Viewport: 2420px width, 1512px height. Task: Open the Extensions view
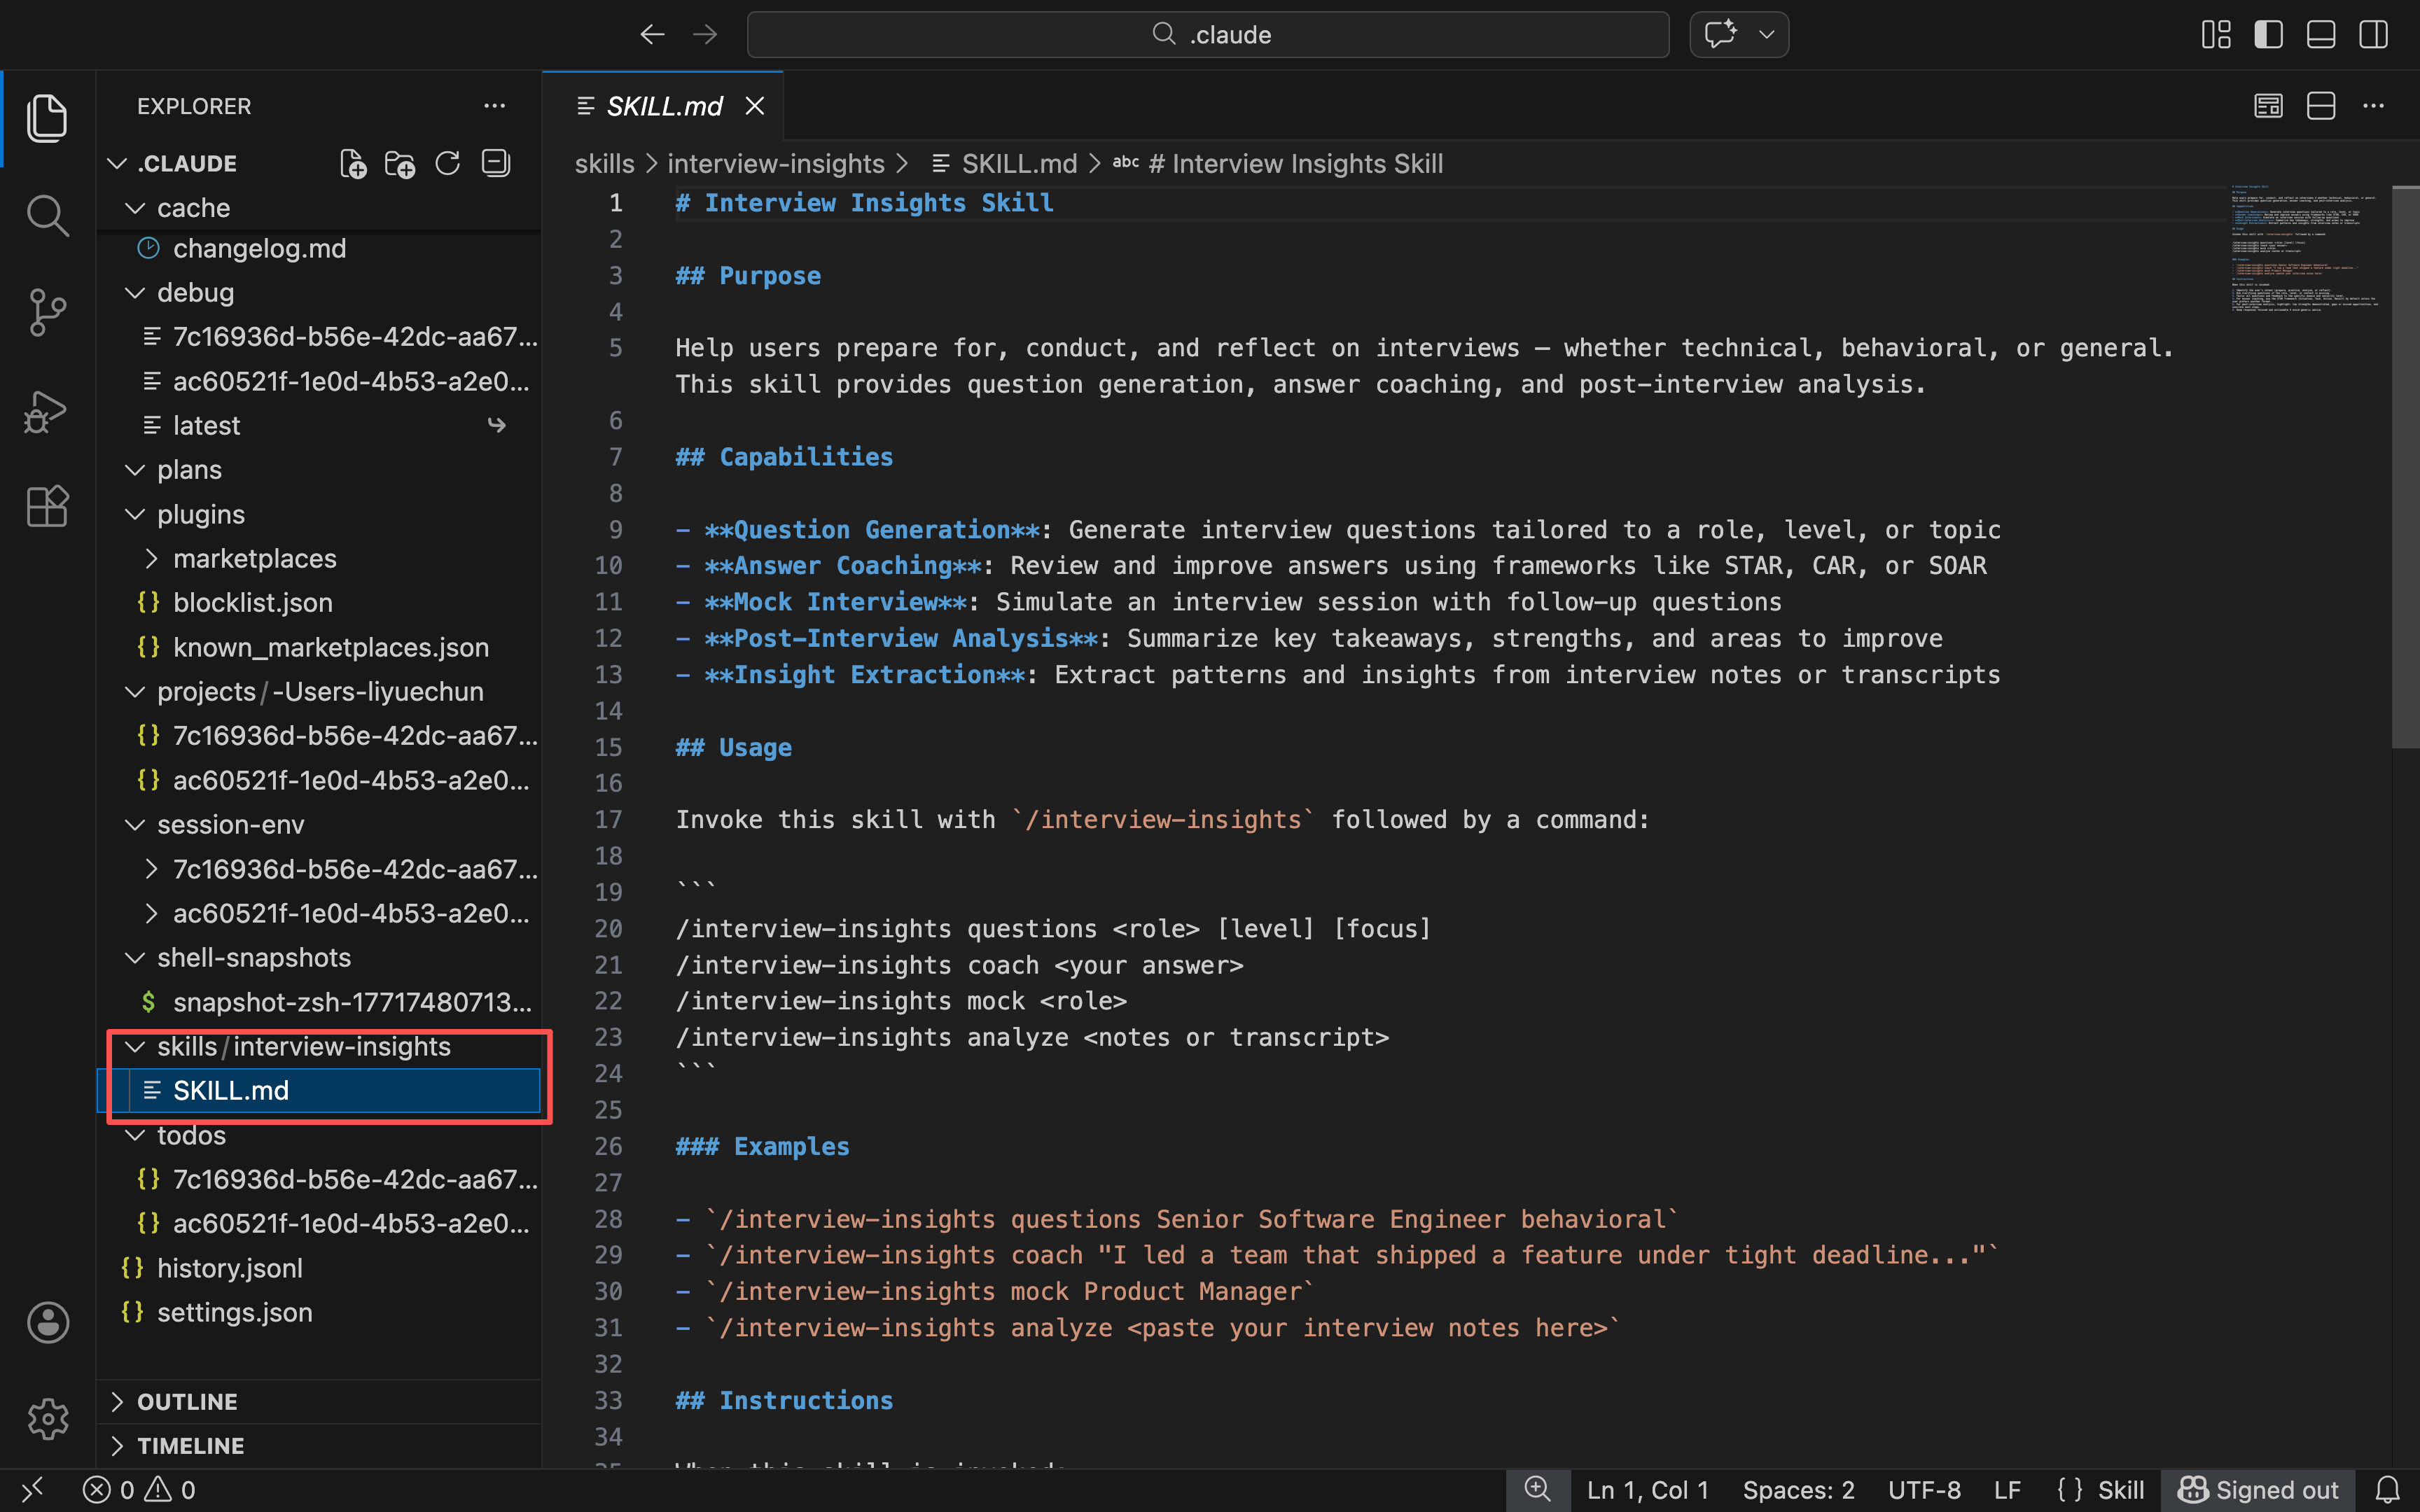47,506
